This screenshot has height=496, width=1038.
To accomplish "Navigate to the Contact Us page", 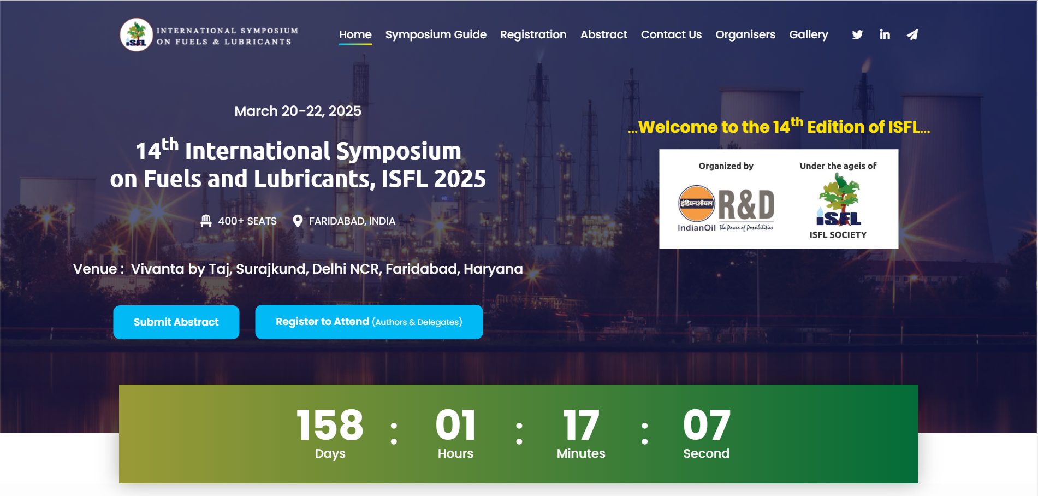I will click(671, 34).
